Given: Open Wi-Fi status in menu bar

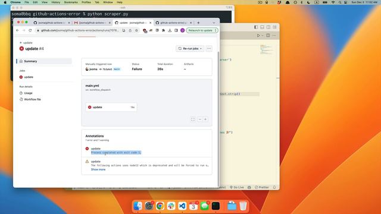Looking at the screenshot, I should tap(333, 2).
